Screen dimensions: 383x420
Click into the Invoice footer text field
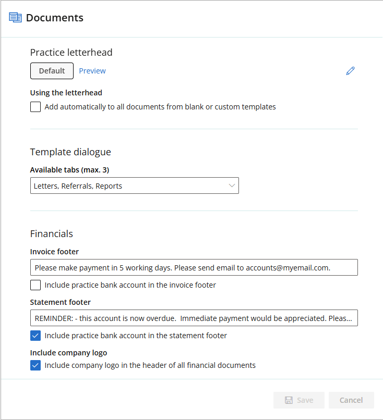click(x=194, y=267)
